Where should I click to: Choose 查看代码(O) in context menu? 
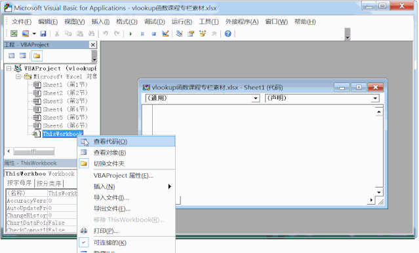click(127, 141)
